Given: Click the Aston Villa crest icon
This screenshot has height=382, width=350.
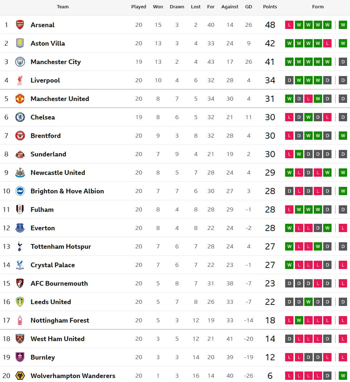Looking at the screenshot, I should pyautogui.click(x=20, y=43).
